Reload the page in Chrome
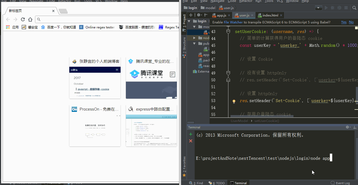358x185 pixels. tap(23, 19)
